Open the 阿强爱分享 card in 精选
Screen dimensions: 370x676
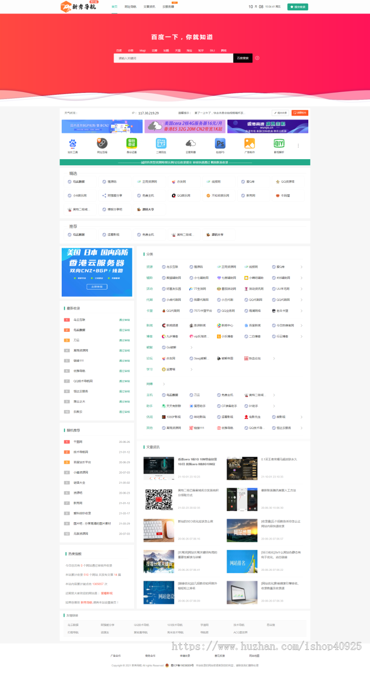pos(114,195)
